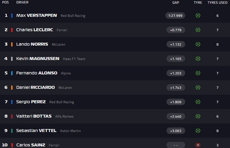Click Verstappen's intermediate tyre icon

pyautogui.click(x=198, y=15)
